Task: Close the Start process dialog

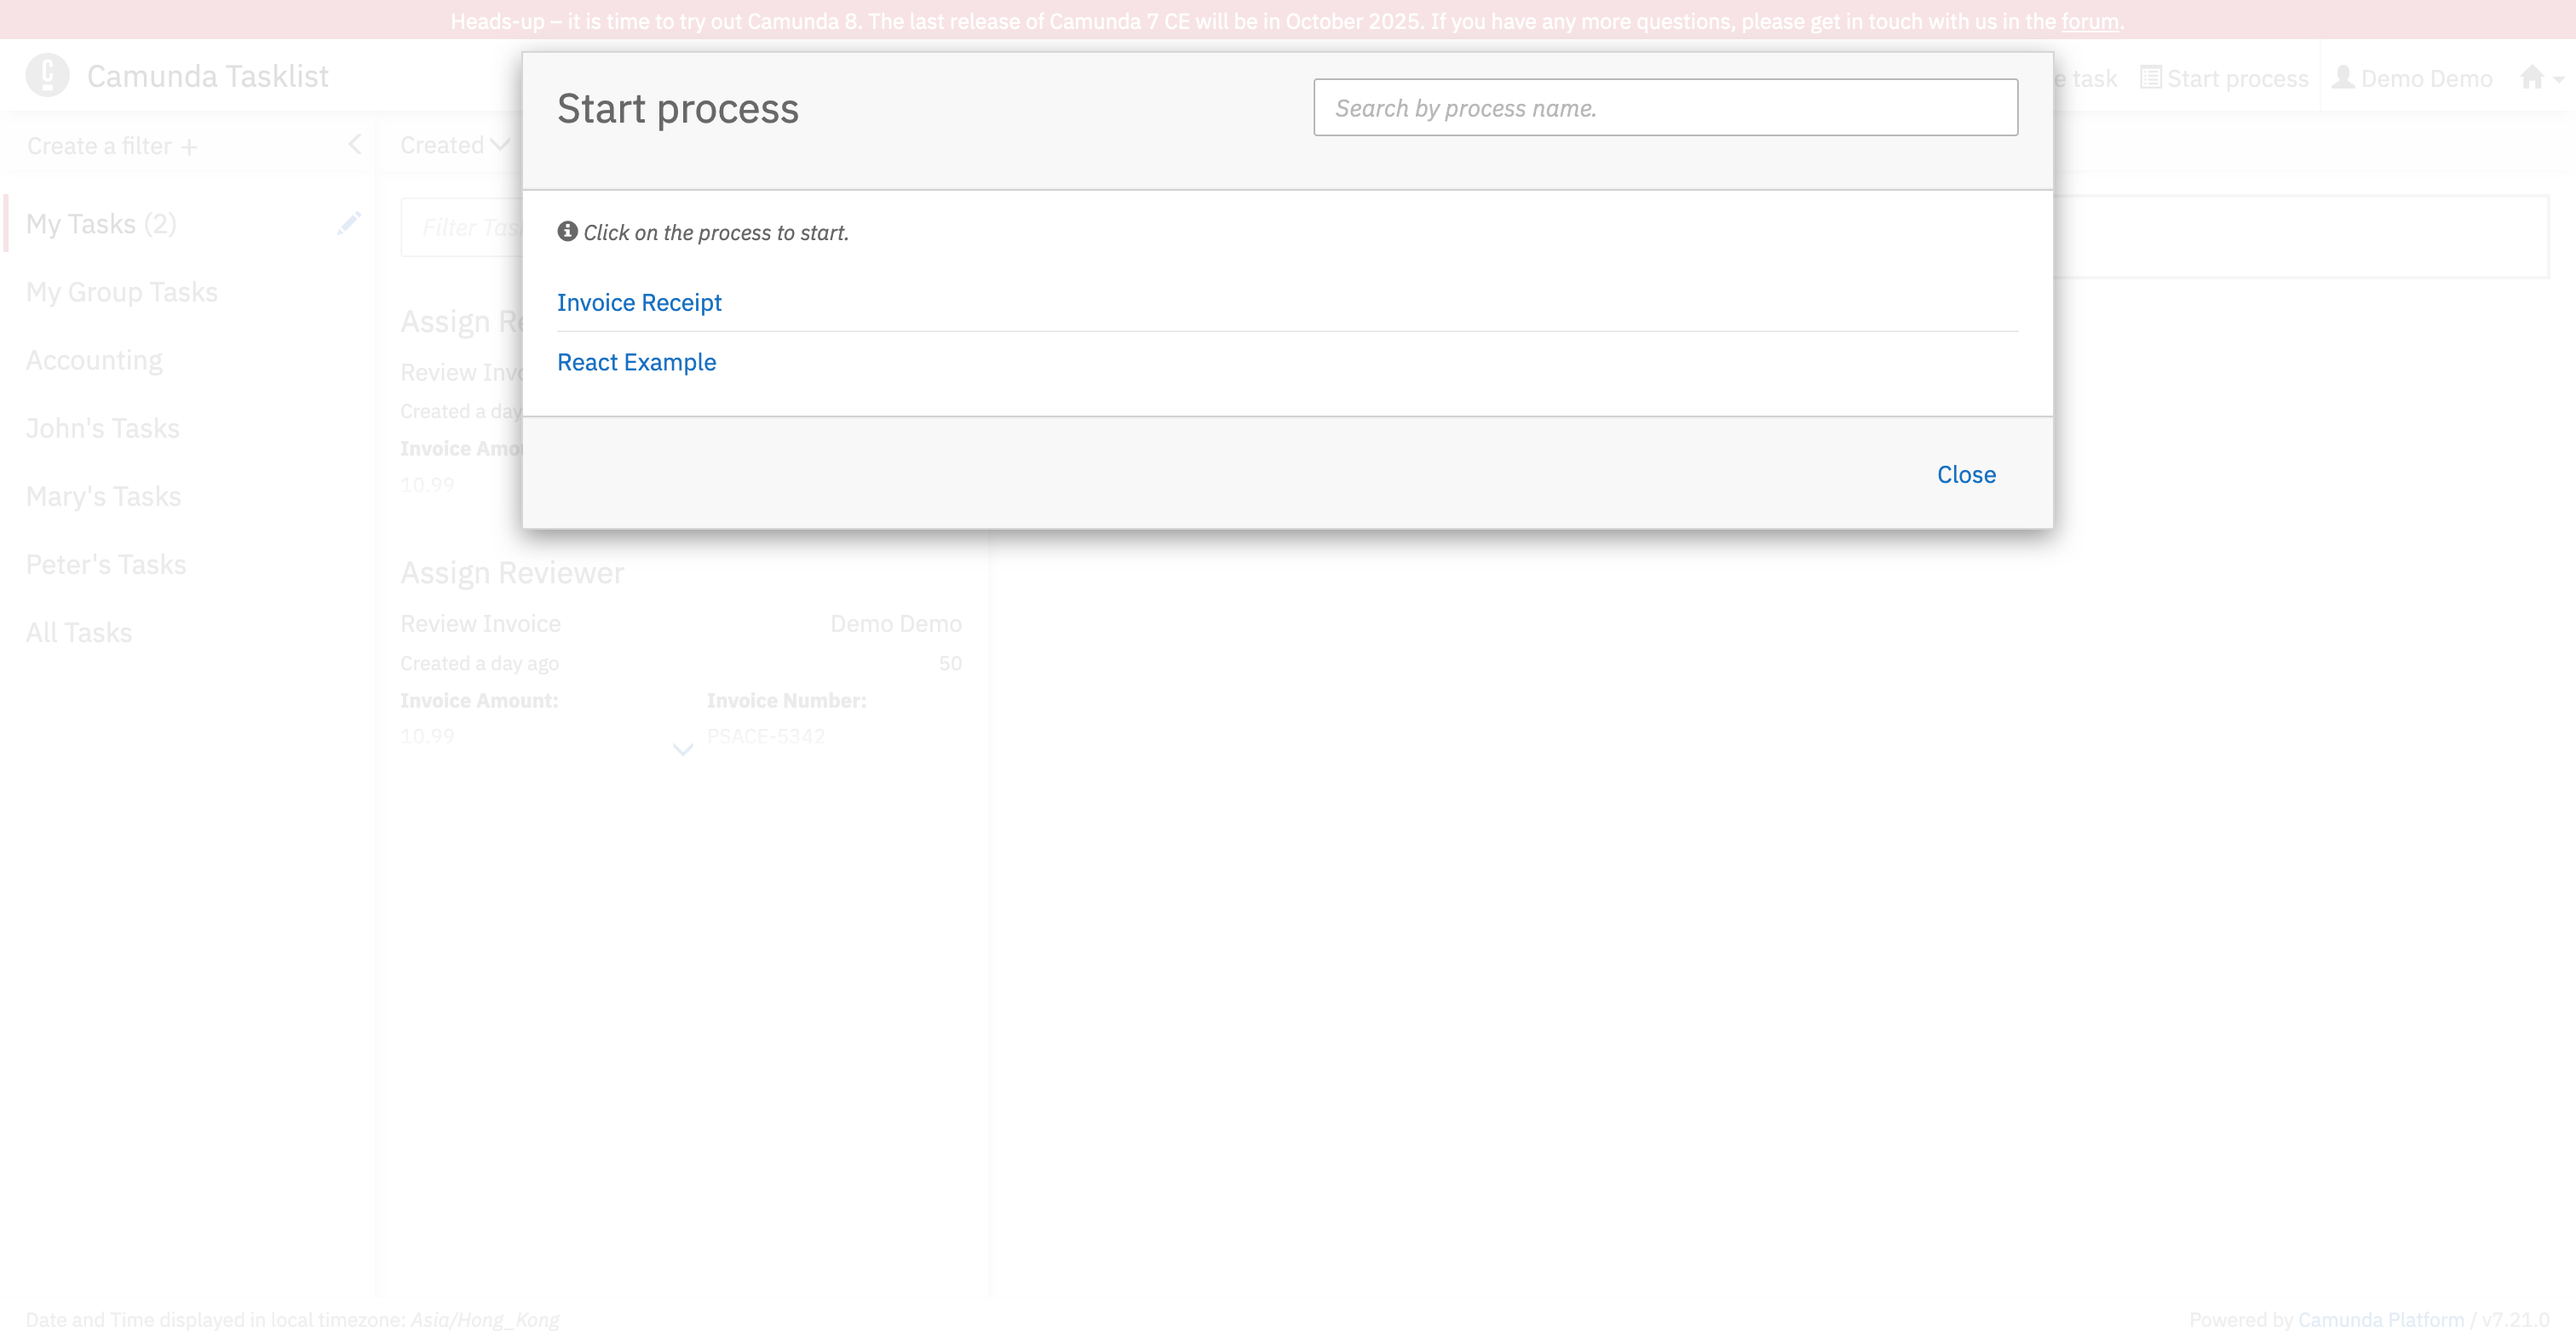Action: pos(1965,474)
